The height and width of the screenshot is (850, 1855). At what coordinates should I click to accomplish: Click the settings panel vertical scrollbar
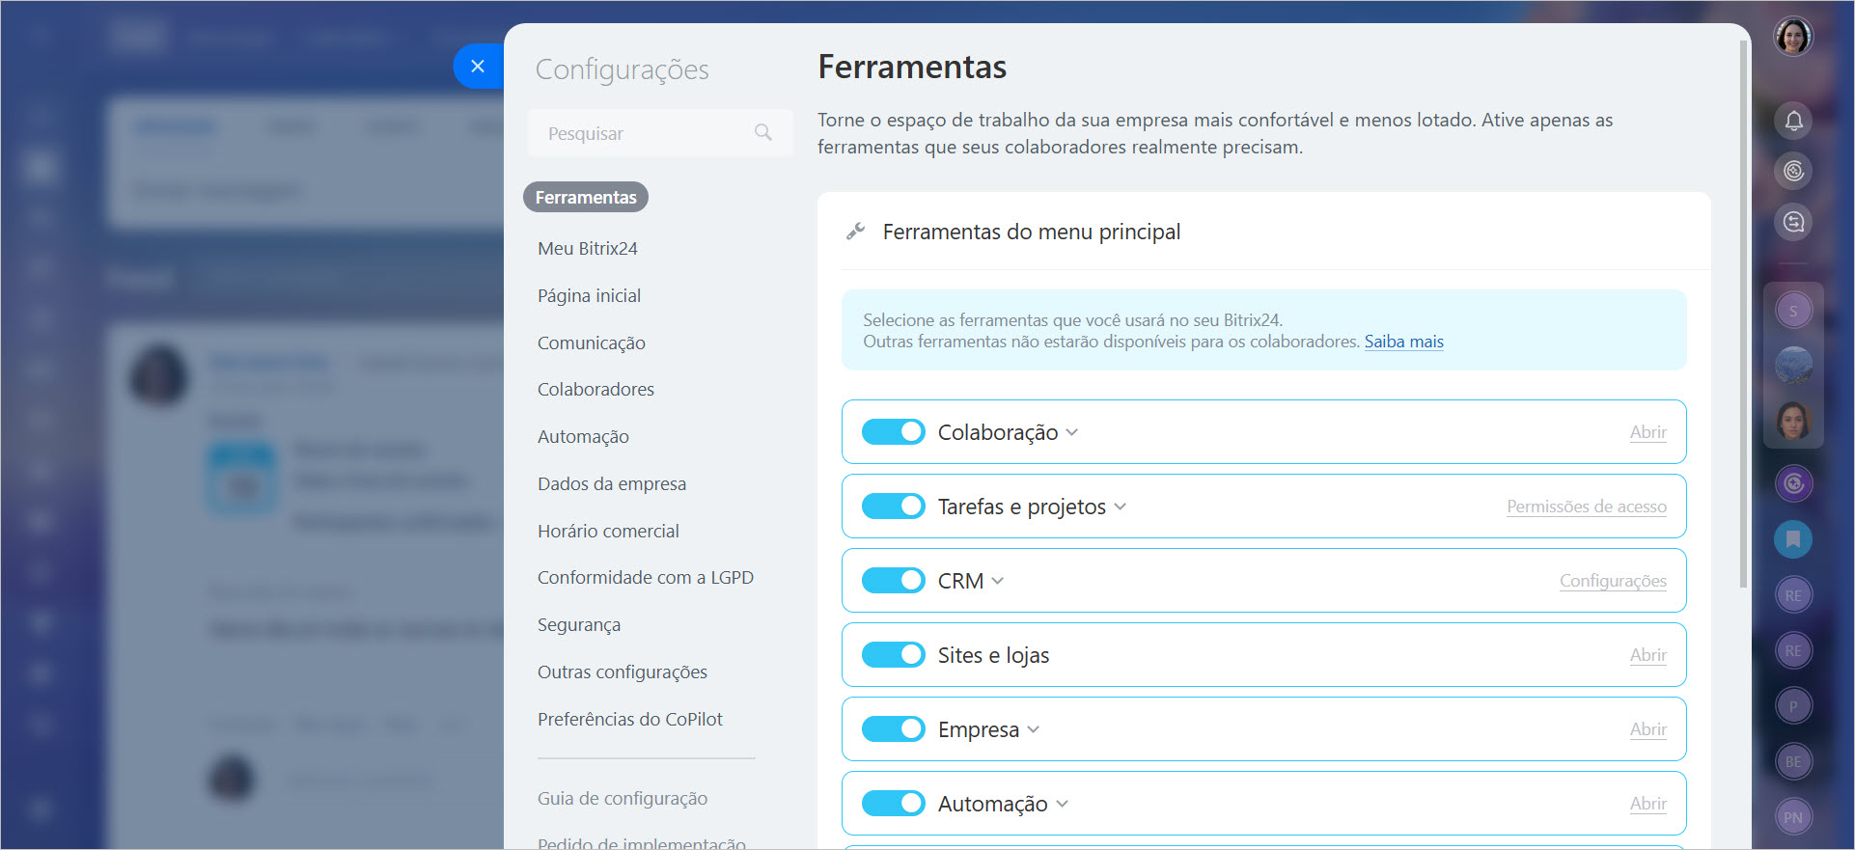(x=1743, y=314)
